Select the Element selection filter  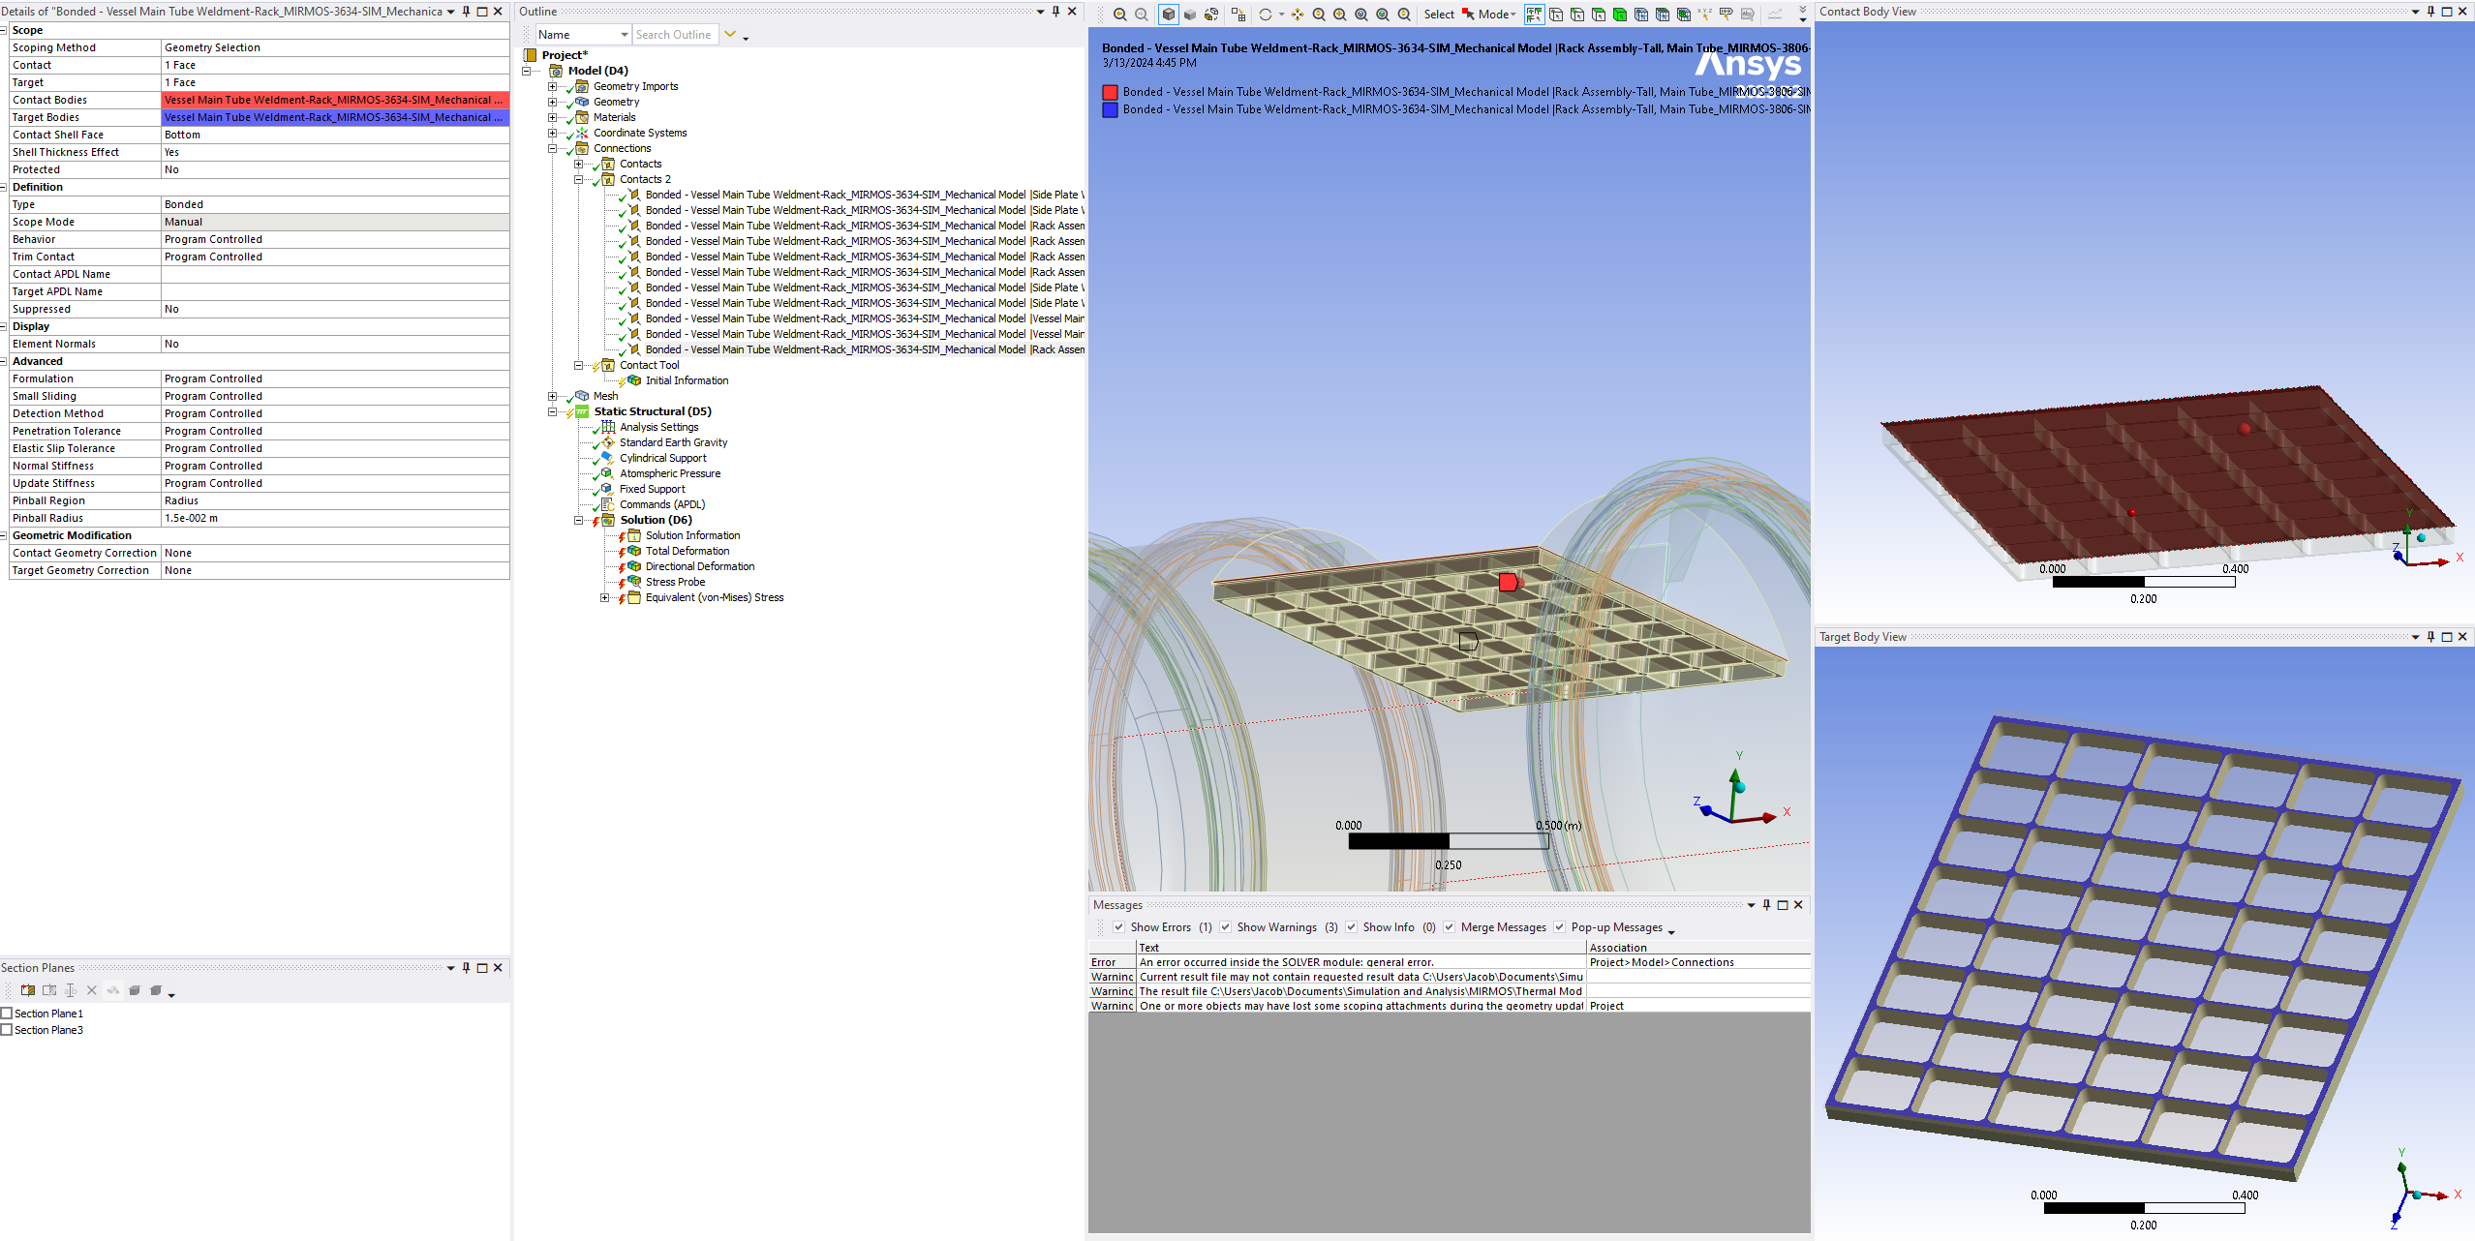point(1684,15)
